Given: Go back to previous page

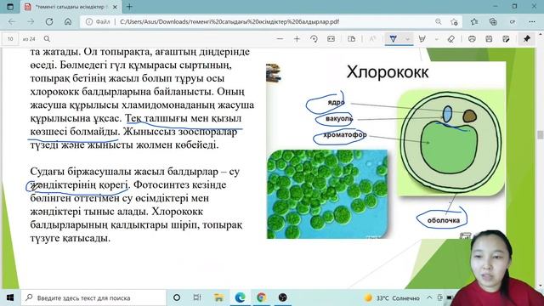Looking at the screenshot, I should click(12, 21).
